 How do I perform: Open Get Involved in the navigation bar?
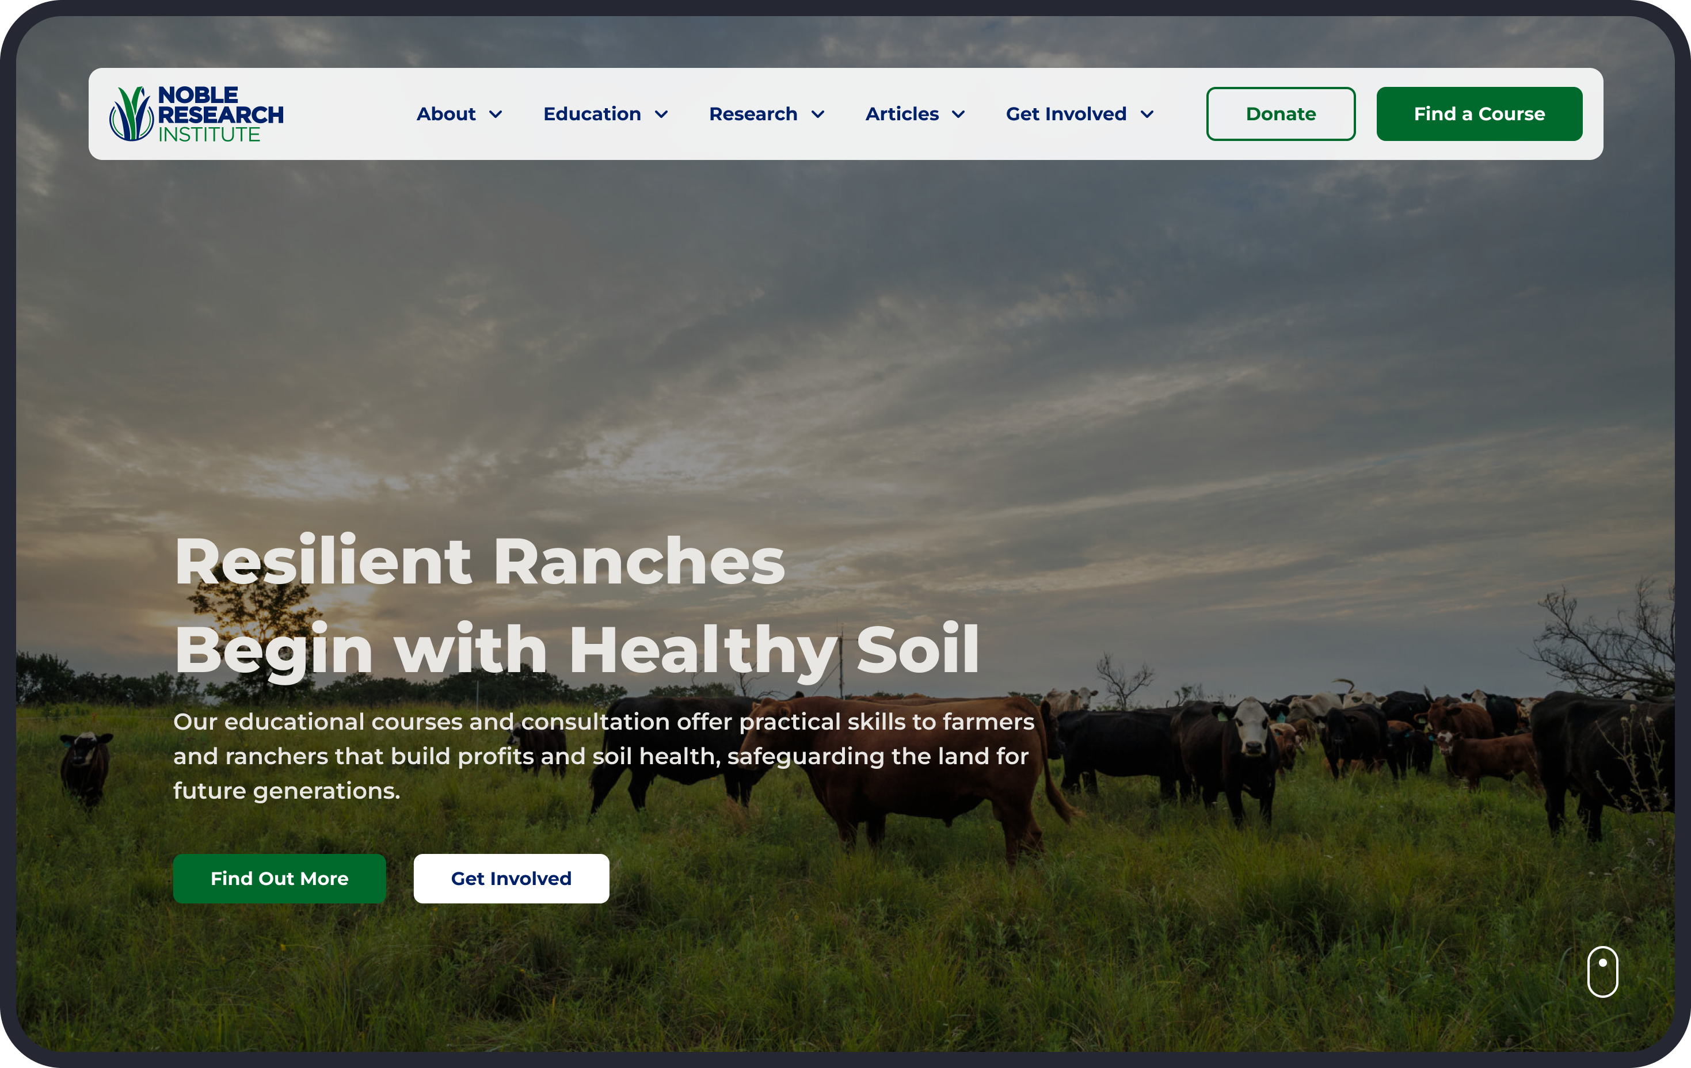coord(1066,114)
